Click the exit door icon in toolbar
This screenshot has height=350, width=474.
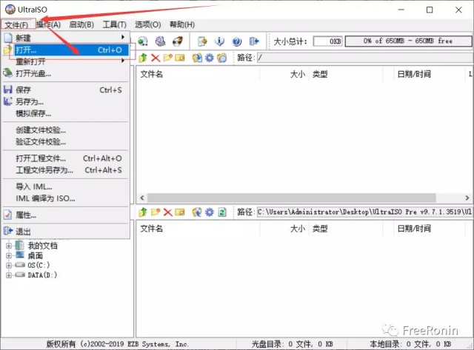(x=254, y=41)
